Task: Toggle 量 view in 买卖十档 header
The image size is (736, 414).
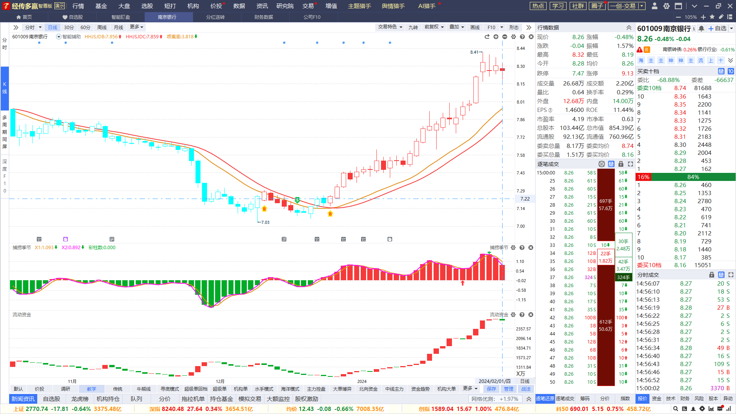Action: (x=721, y=71)
